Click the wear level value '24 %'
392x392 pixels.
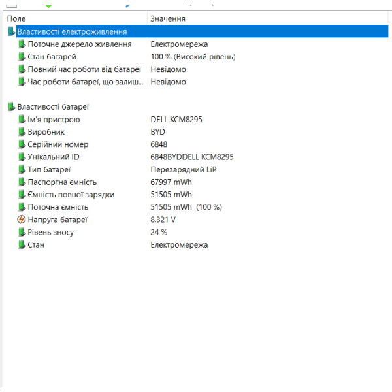(159, 232)
